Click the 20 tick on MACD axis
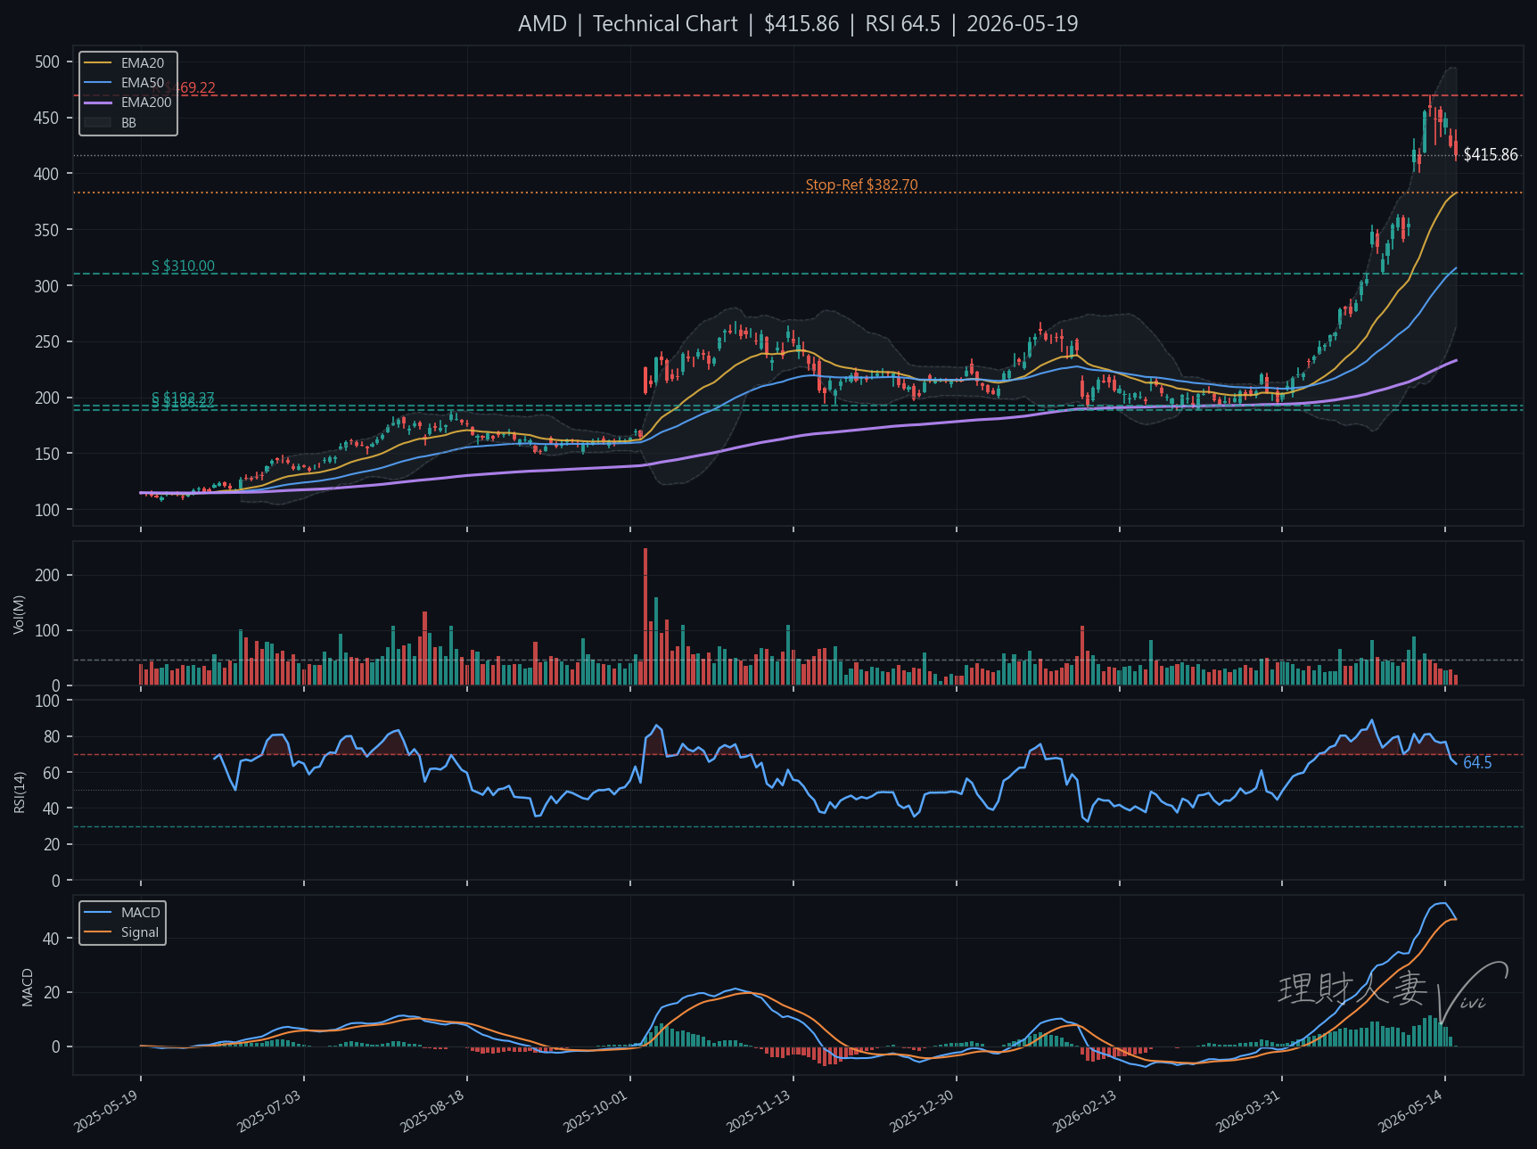The image size is (1537, 1149). tap(52, 993)
